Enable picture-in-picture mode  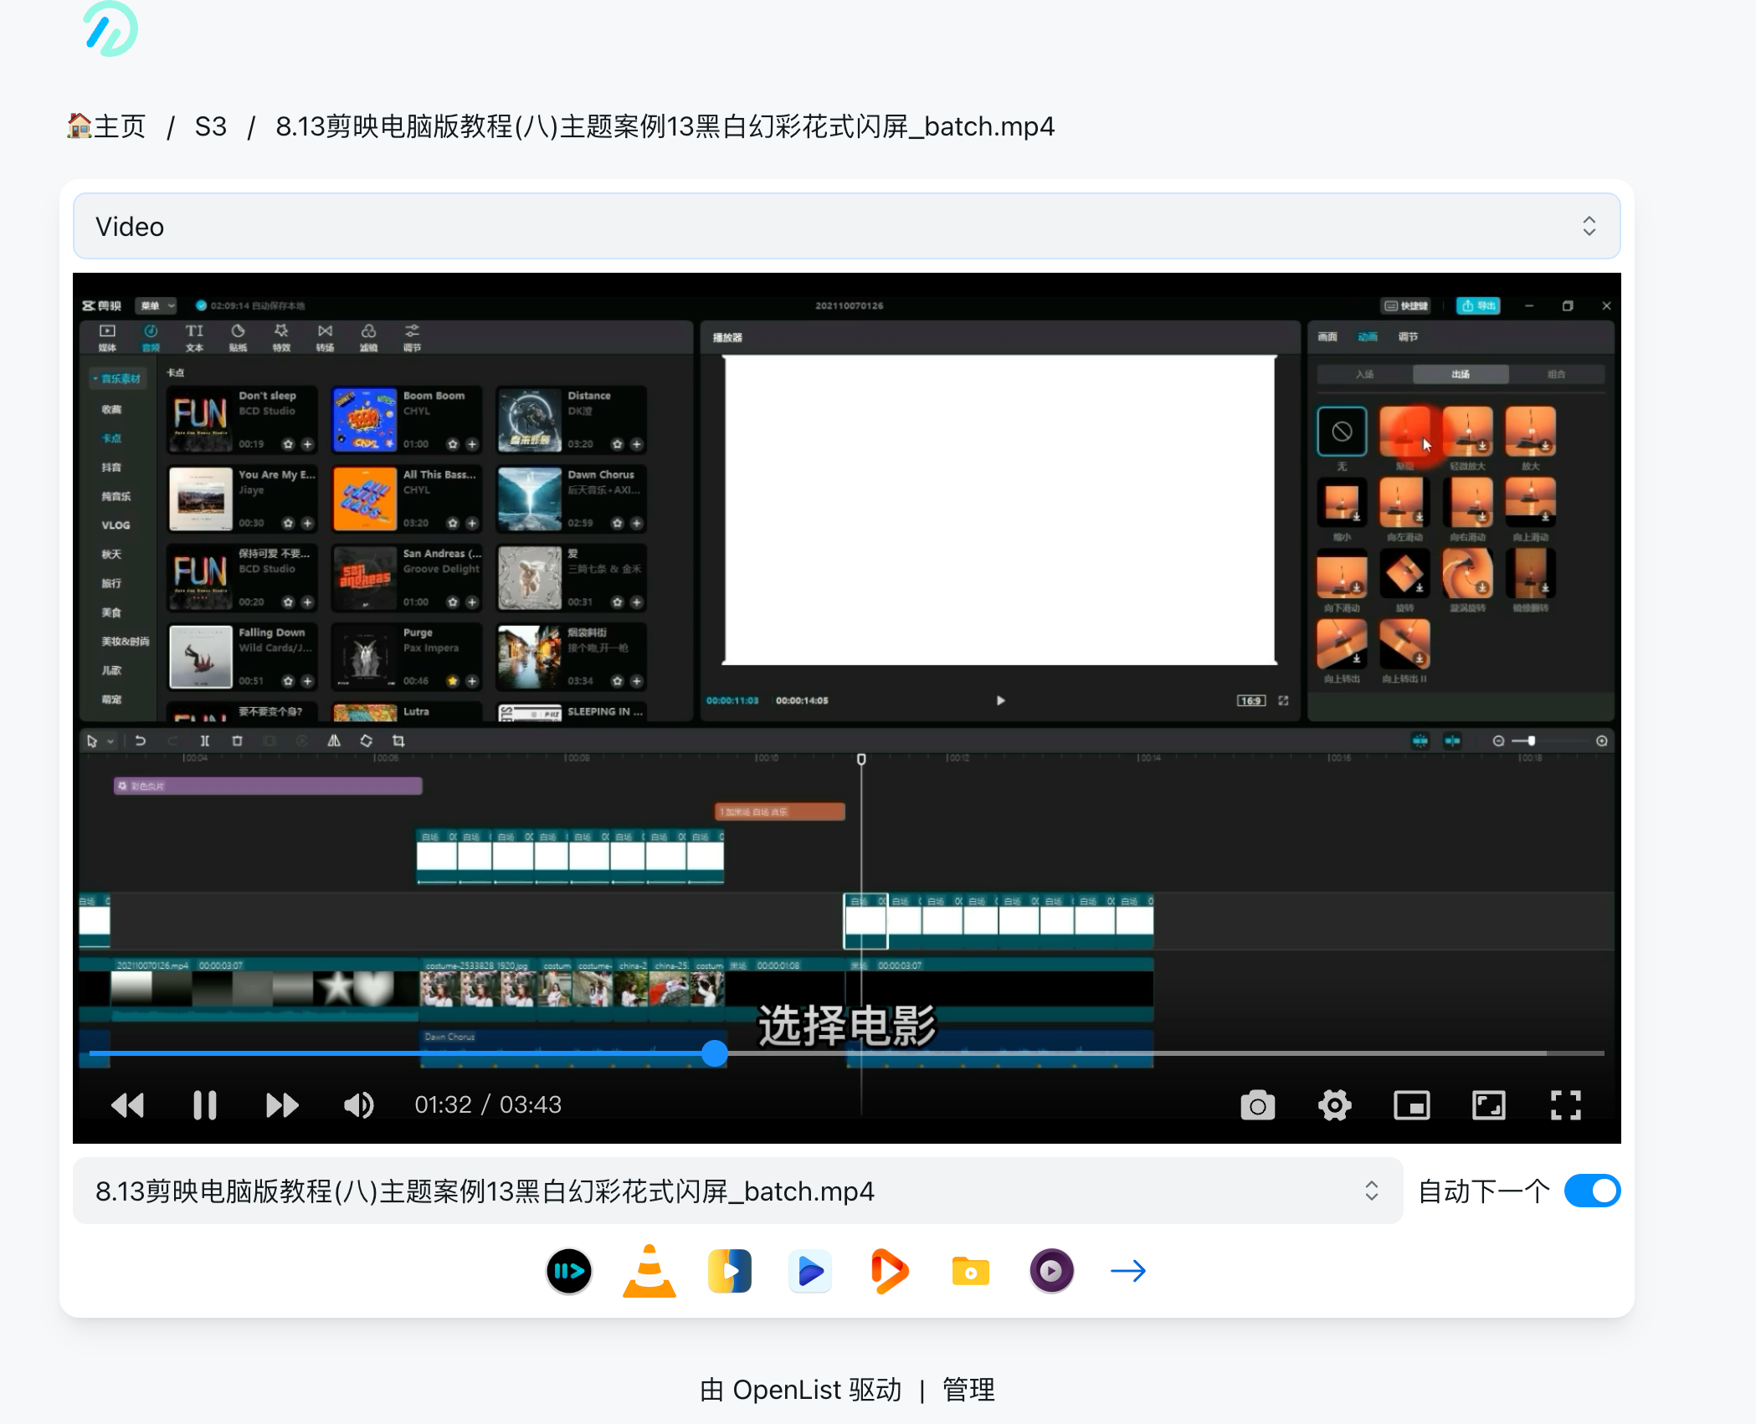pyautogui.click(x=1411, y=1105)
